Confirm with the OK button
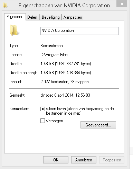This screenshot has height=169, width=133. tap(56, 160)
